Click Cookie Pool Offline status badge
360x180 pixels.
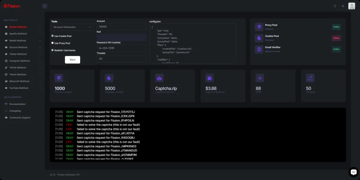point(336,38)
